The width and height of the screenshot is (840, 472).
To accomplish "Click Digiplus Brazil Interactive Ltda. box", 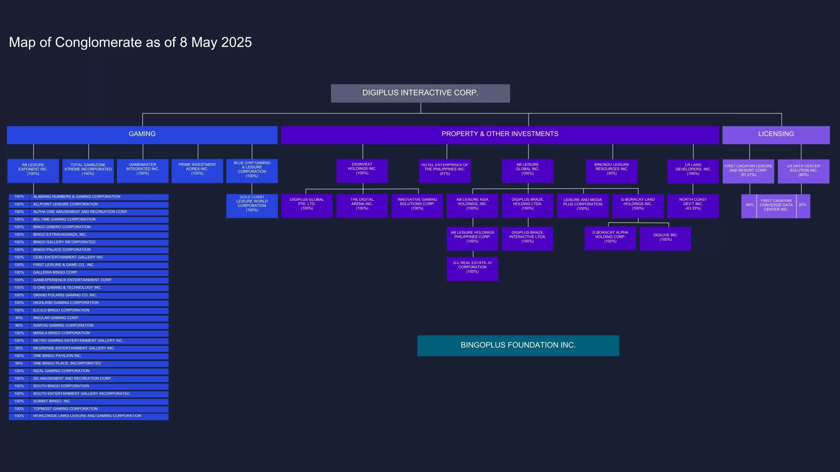I will click(x=528, y=239).
